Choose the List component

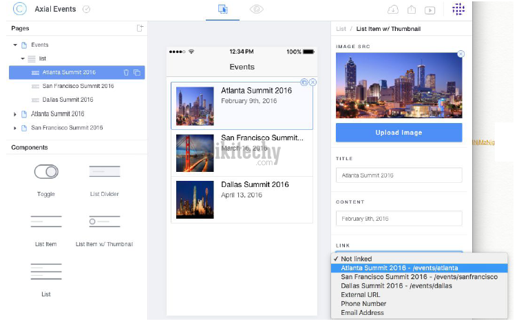46,280
